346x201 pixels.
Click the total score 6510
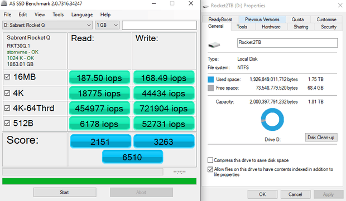[x=132, y=157]
